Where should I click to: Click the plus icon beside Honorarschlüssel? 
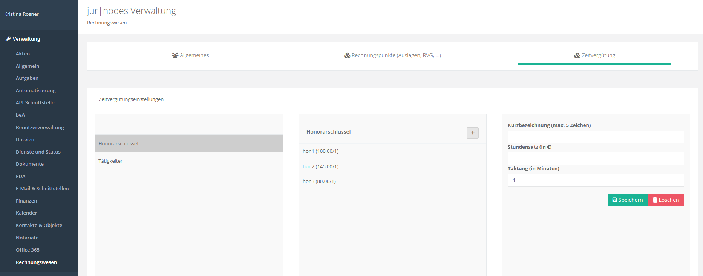coord(472,133)
